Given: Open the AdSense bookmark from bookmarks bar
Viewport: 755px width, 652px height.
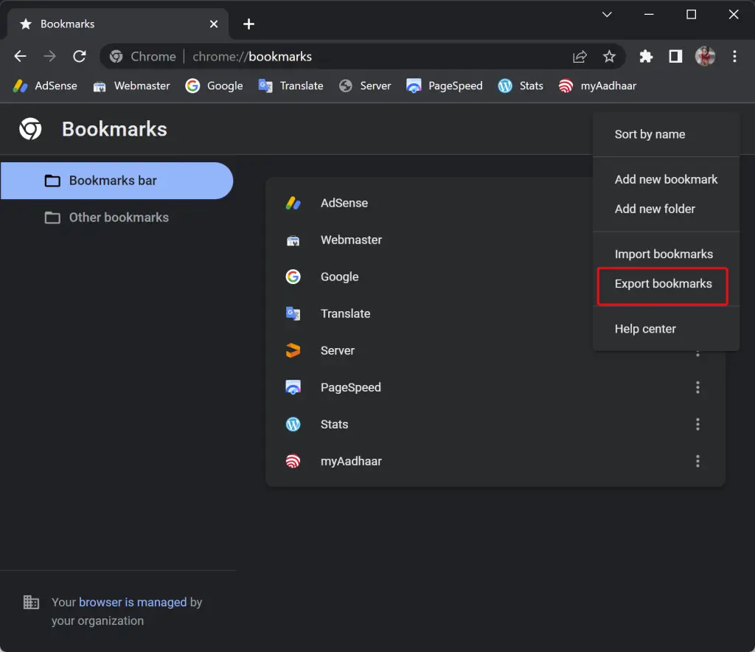Looking at the screenshot, I should click(44, 86).
